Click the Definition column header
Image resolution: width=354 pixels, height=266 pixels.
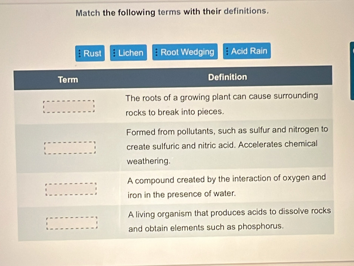[228, 77]
